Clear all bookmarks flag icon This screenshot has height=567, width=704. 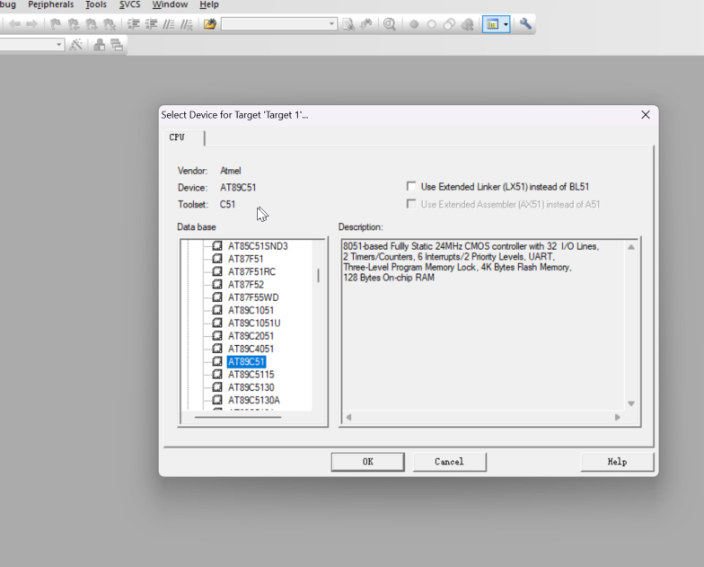point(110,24)
